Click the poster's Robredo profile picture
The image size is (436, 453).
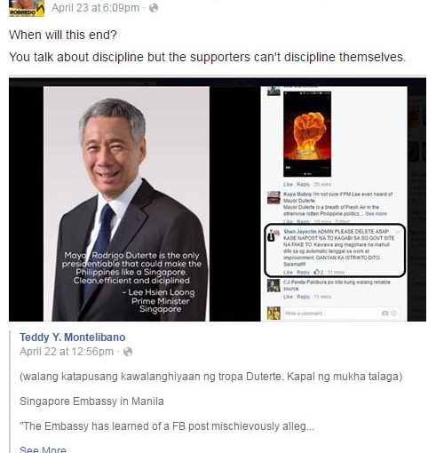pyautogui.click(x=27, y=8)
